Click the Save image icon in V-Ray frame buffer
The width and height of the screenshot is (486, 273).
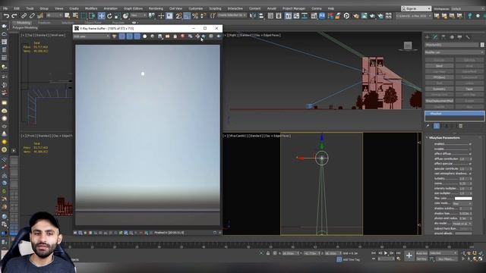(x=160, y=36)
